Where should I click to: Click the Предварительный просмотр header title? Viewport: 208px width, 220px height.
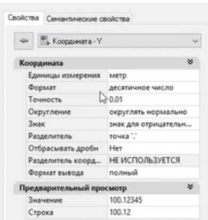(73, 188)
